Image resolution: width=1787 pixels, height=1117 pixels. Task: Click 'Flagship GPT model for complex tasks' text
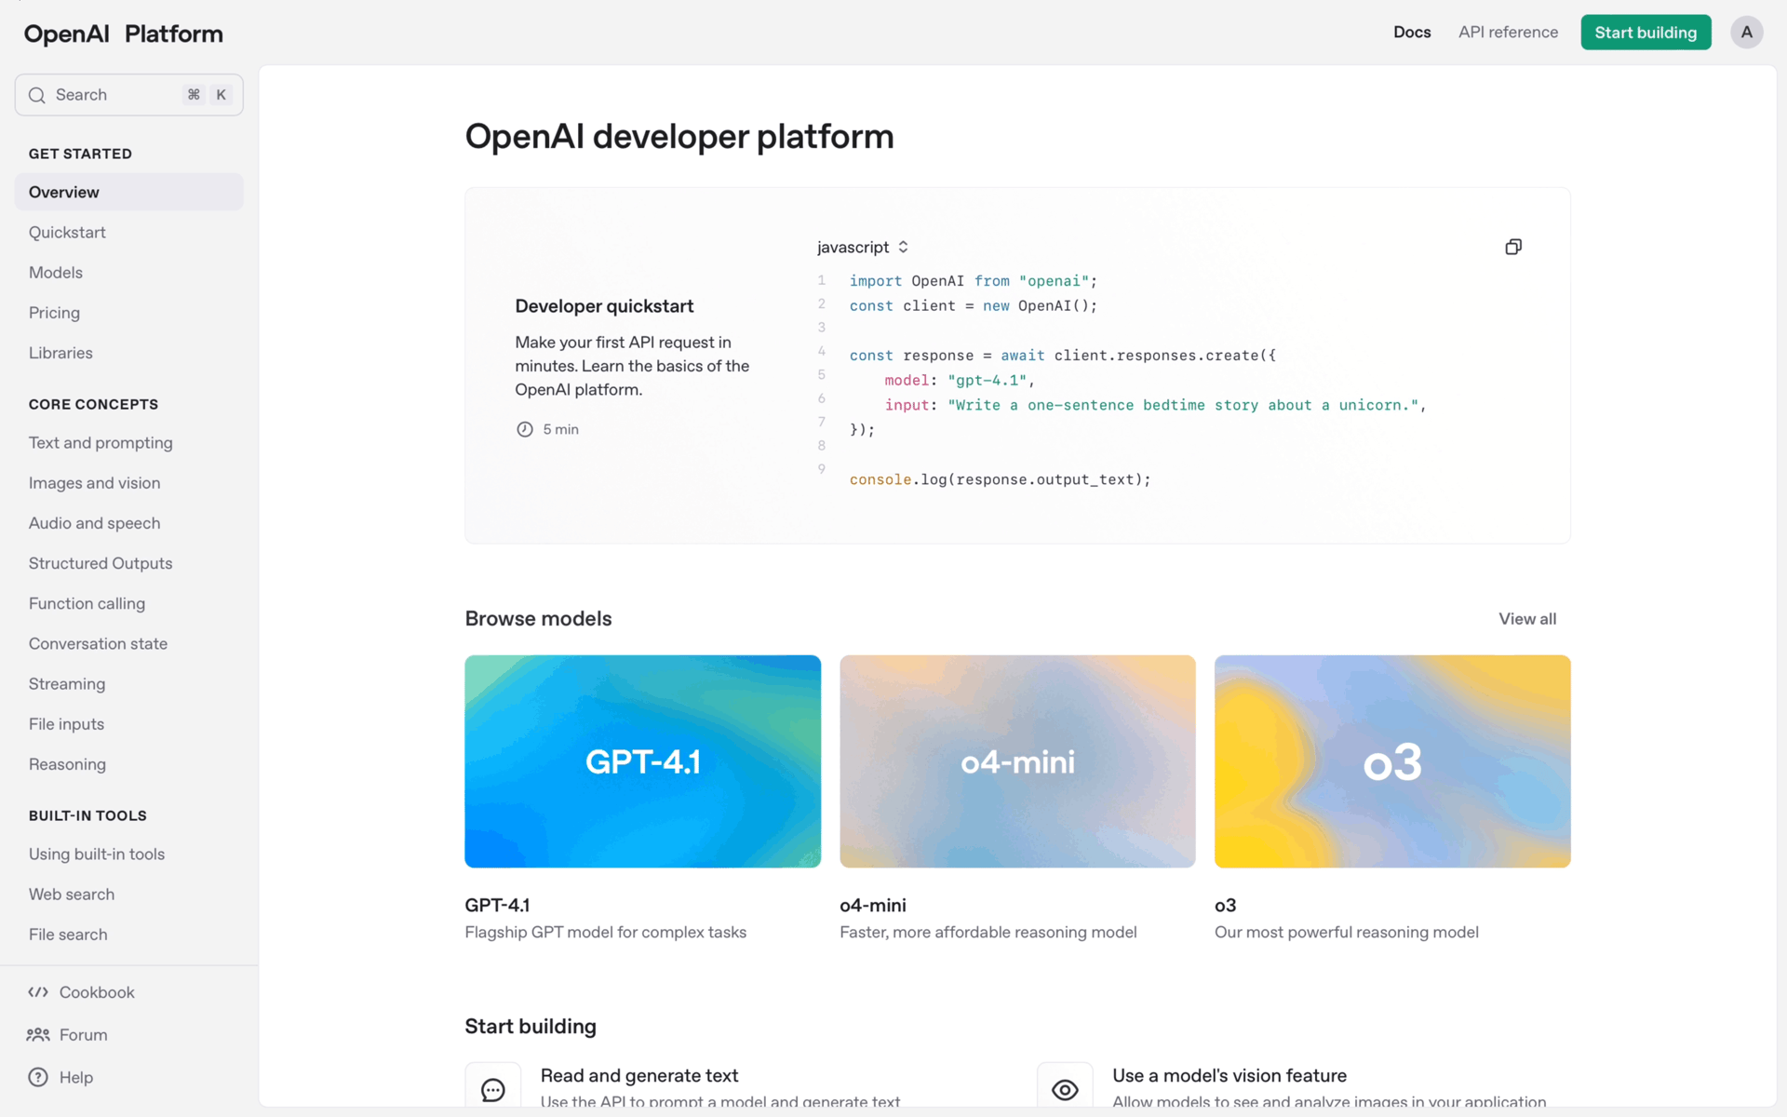(x=605, y=933)
